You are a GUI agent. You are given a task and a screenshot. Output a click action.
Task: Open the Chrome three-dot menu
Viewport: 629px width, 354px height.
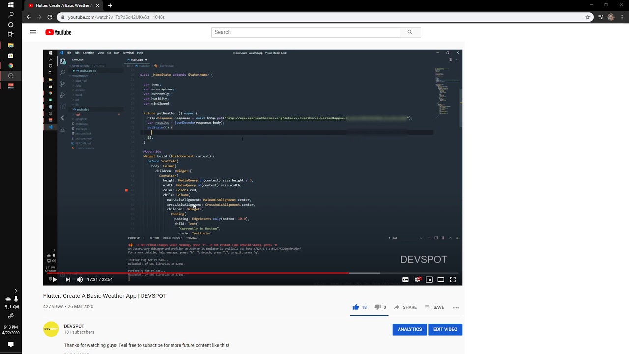(622, 17)
